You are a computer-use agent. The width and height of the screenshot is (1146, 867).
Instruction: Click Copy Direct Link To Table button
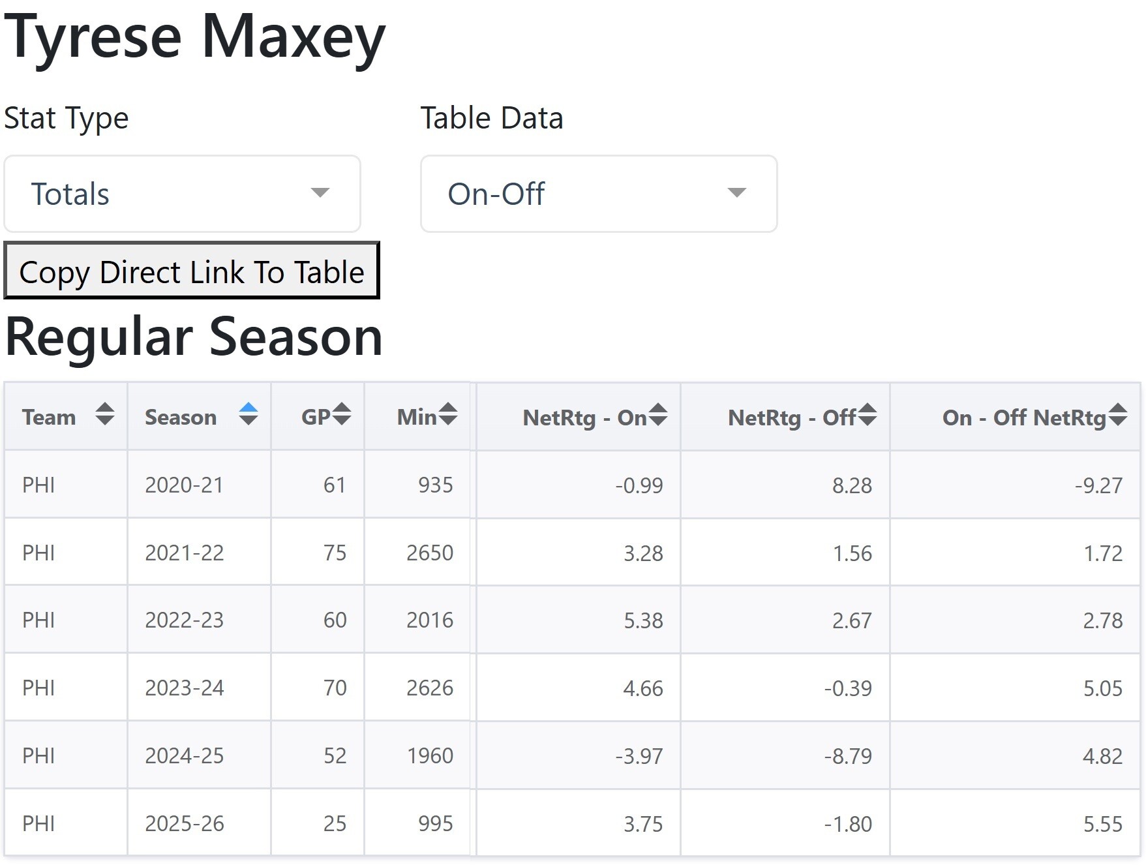pyautogui.click(x=192, y=271)
